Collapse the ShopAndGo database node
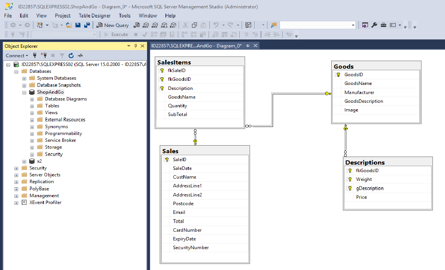Screen dimensions: 445x270 click(24, 92)
